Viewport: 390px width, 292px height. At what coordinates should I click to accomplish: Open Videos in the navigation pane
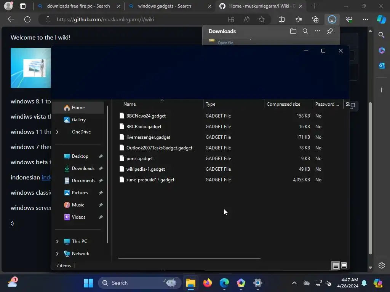pyautogui.click(x=78, y=217)
